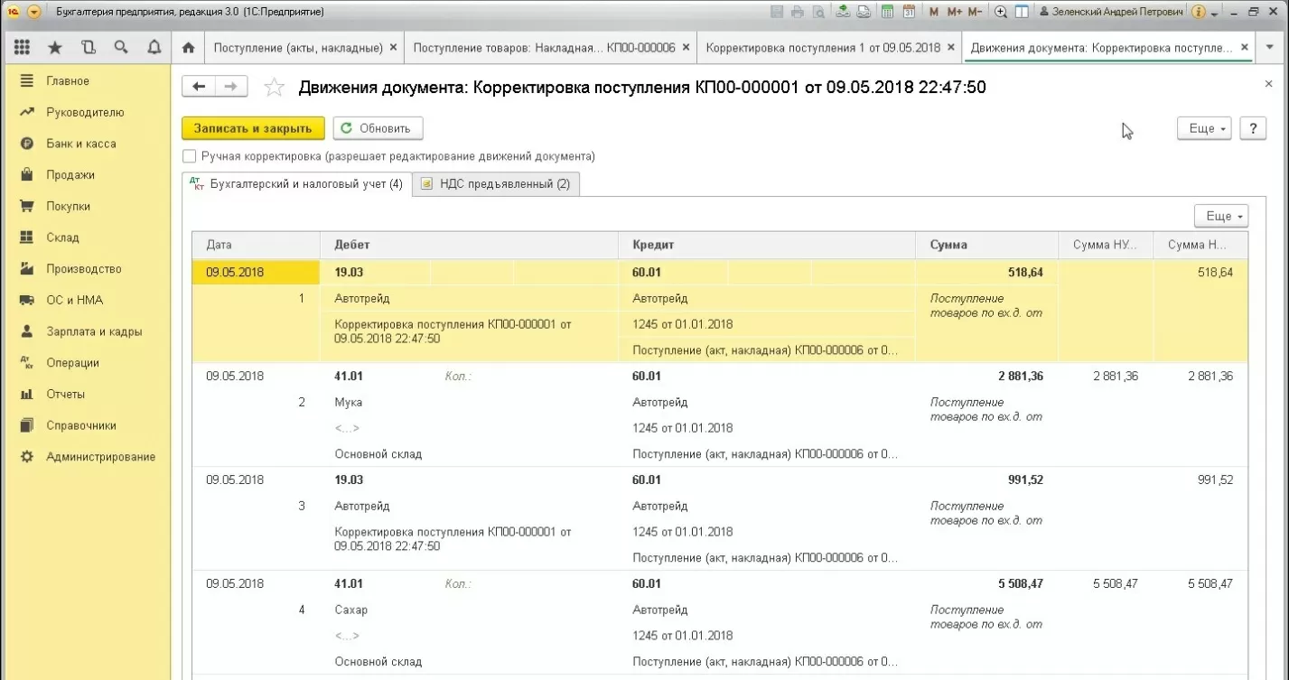Open the history scroll icon
The height and width of the screenshot is (680, 1289).
pos(88,47)
